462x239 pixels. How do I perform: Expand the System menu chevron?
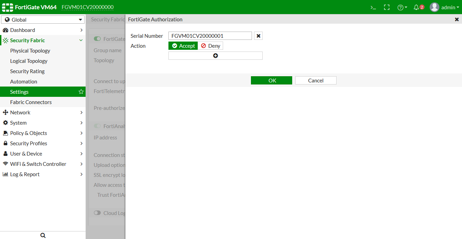click(x=81, y=123)
